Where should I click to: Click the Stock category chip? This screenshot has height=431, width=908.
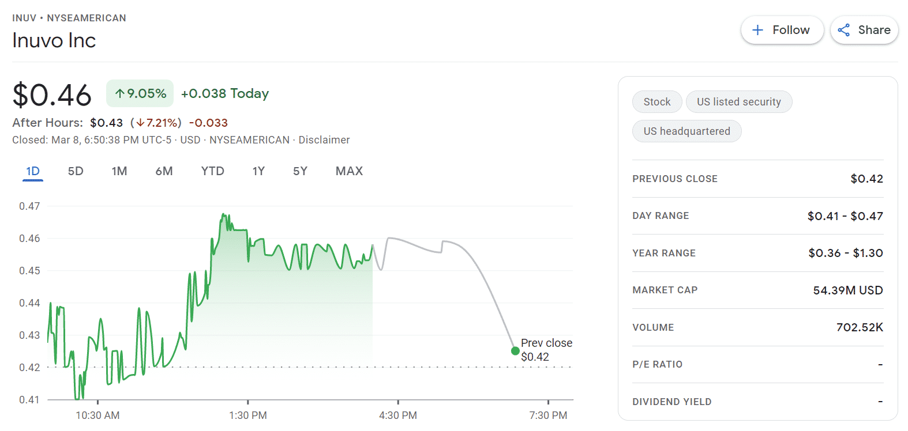(657, 102)
